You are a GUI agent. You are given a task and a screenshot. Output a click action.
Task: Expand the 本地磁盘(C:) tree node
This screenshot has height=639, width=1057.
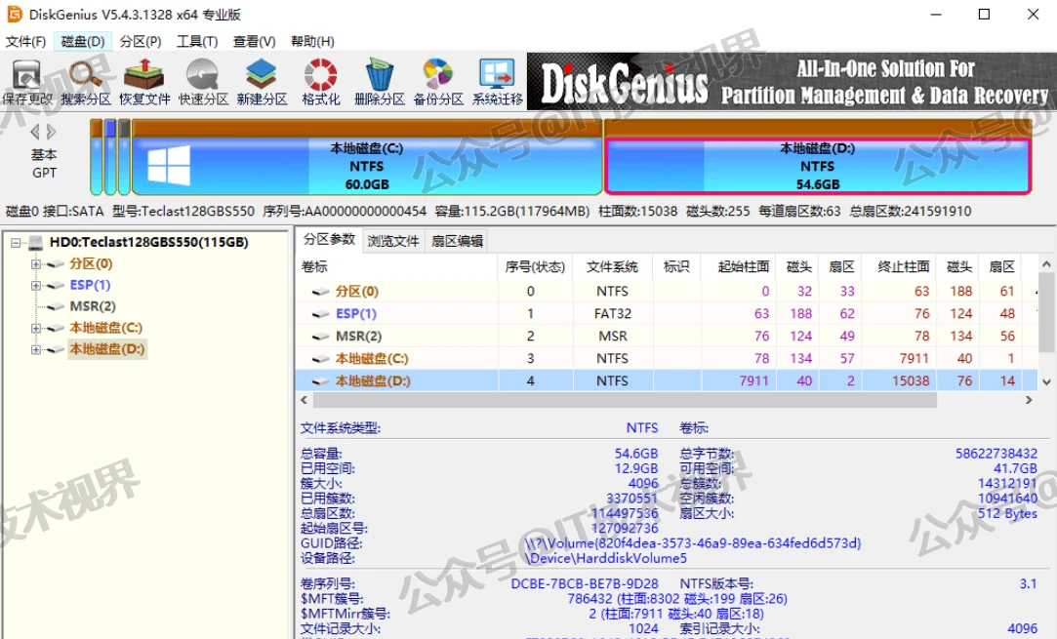[36, 328]
